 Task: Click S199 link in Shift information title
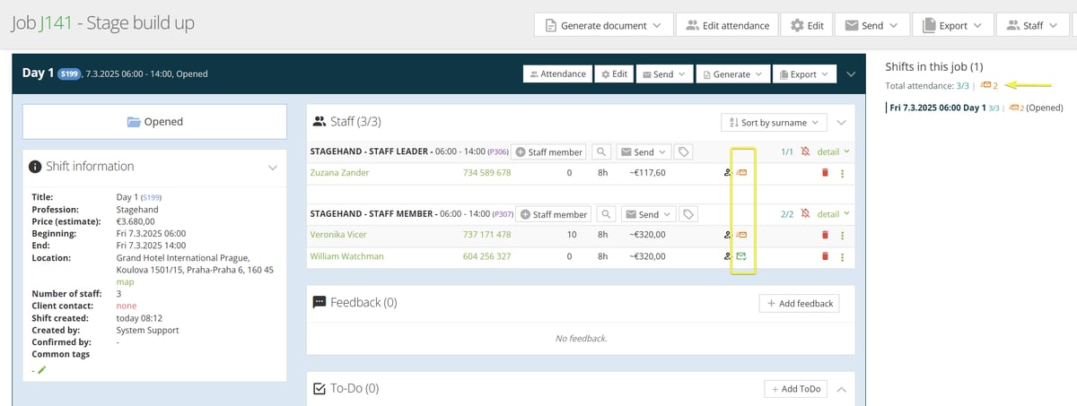(150, 197)
